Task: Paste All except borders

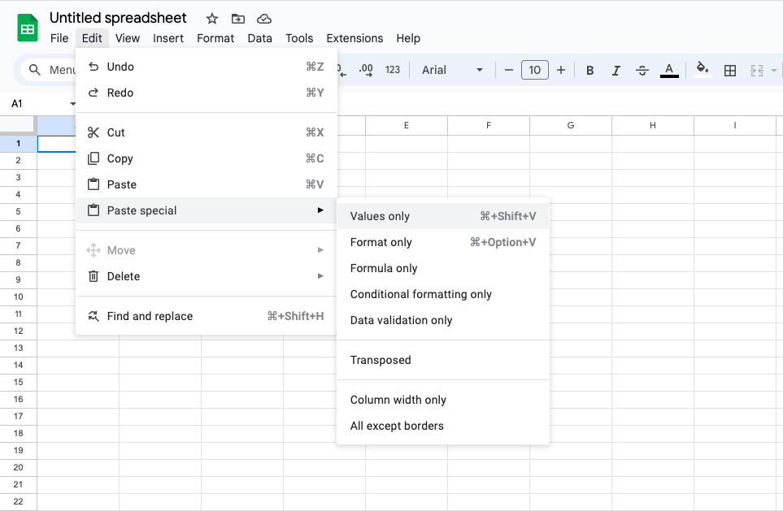Action: tap(443, 427)
